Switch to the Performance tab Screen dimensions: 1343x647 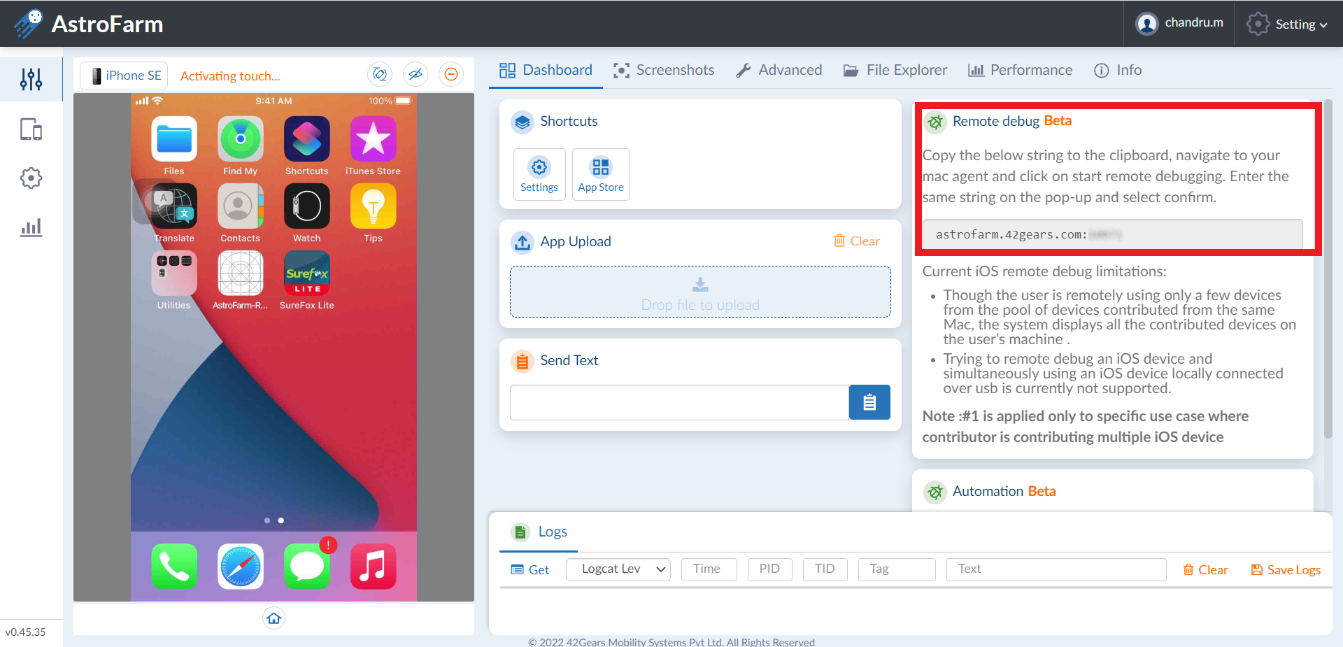click(x=1020, y=70)
